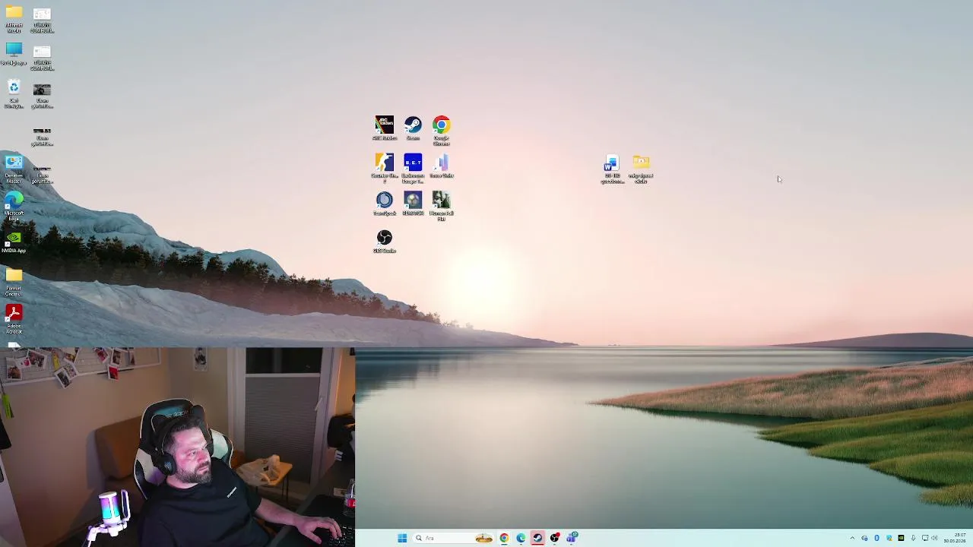The image size is (973, 547).
Task: Click the microphone tray icon
Action: (x=913, y=538)
